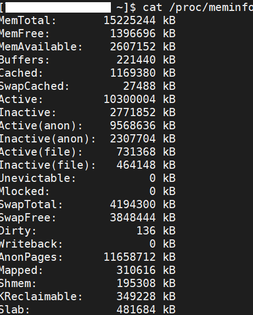Screen dimensions: 253x315
Task: Click the Active(anon) label
Action: 41,125
